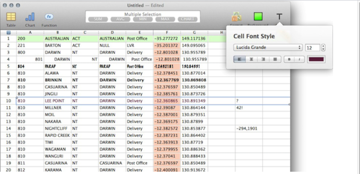Select justified text alignment
360x174 pixels.
tap(275, 59)
